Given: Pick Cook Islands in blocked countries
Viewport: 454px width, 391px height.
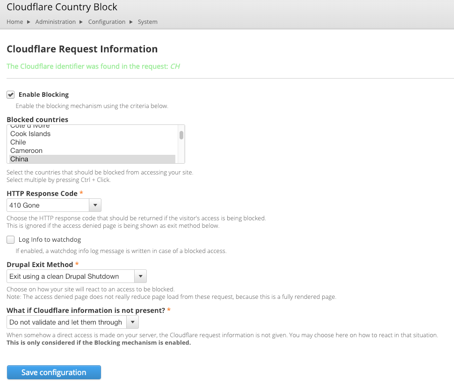Looking at the screenshot, I should [30, 134].
